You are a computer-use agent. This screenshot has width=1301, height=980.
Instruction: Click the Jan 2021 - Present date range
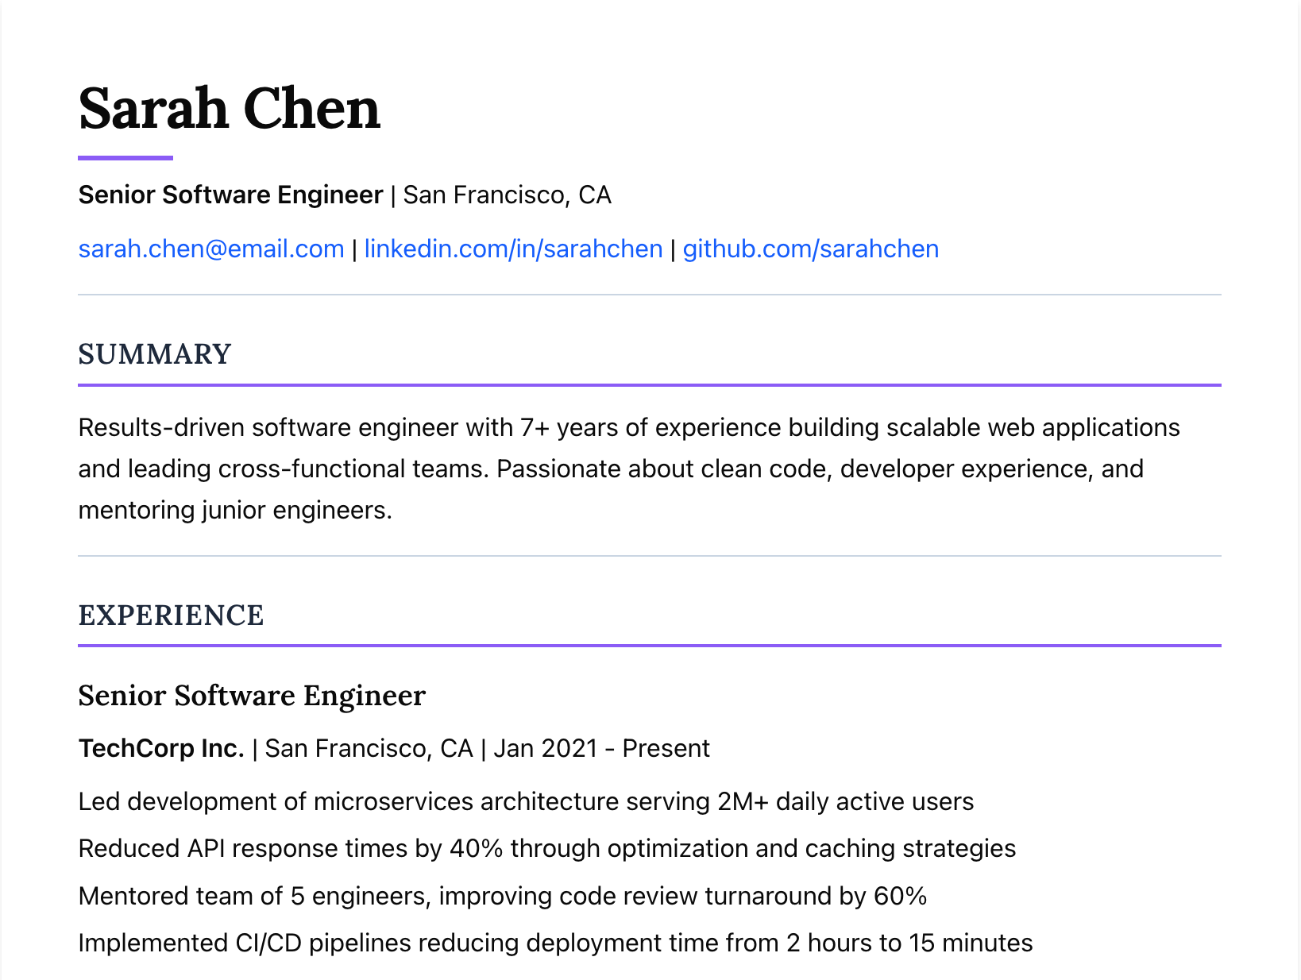601,749
